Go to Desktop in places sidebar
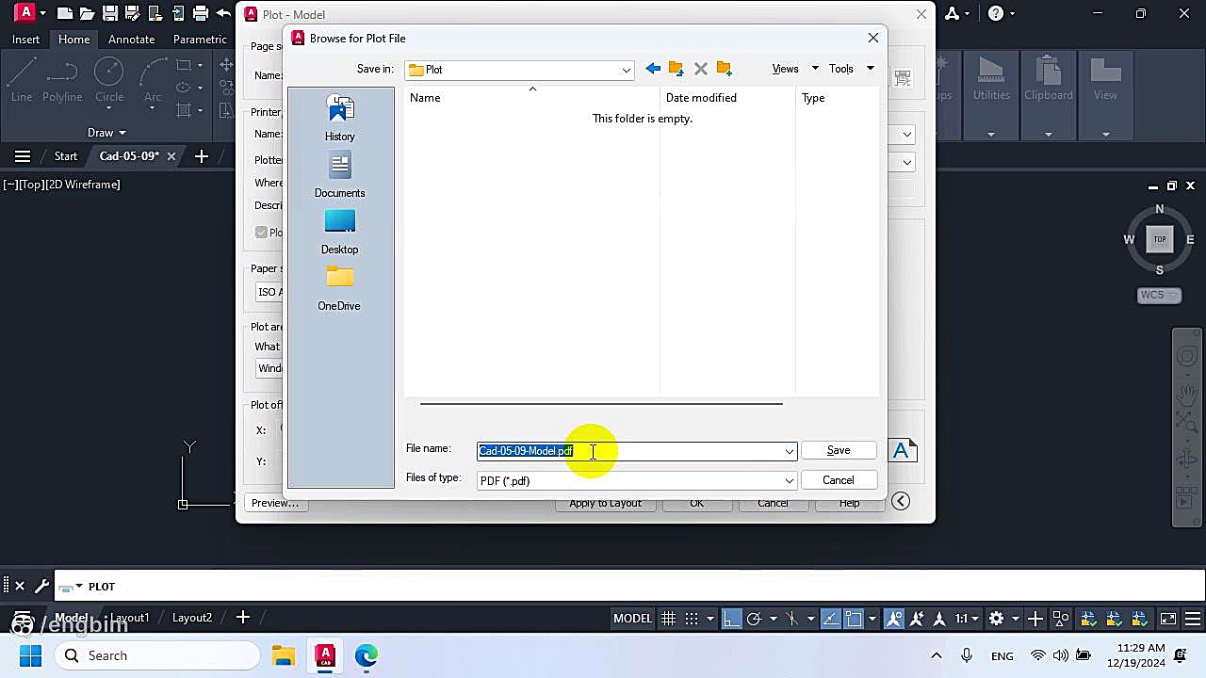This screenshot has height=678, width=1206. [340, 232]
